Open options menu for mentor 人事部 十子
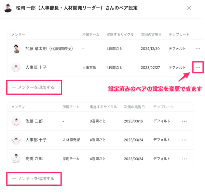Image resolution: width=205 pixels, height=193 pixels. 198,68
